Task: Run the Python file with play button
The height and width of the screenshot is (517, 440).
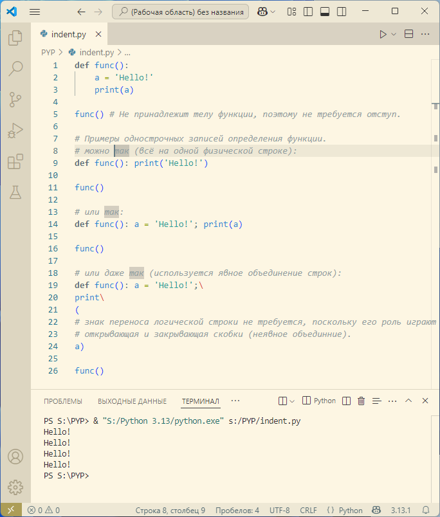Action: [x=383, y=34]
